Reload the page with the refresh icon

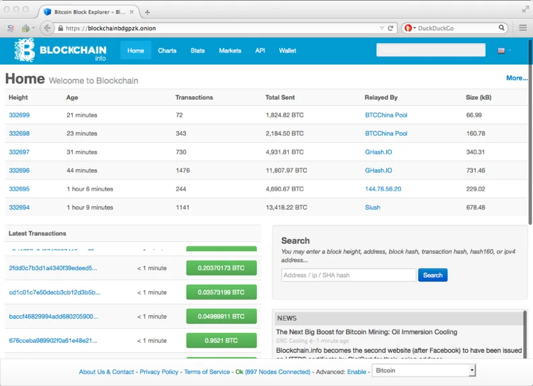[390, 28]
